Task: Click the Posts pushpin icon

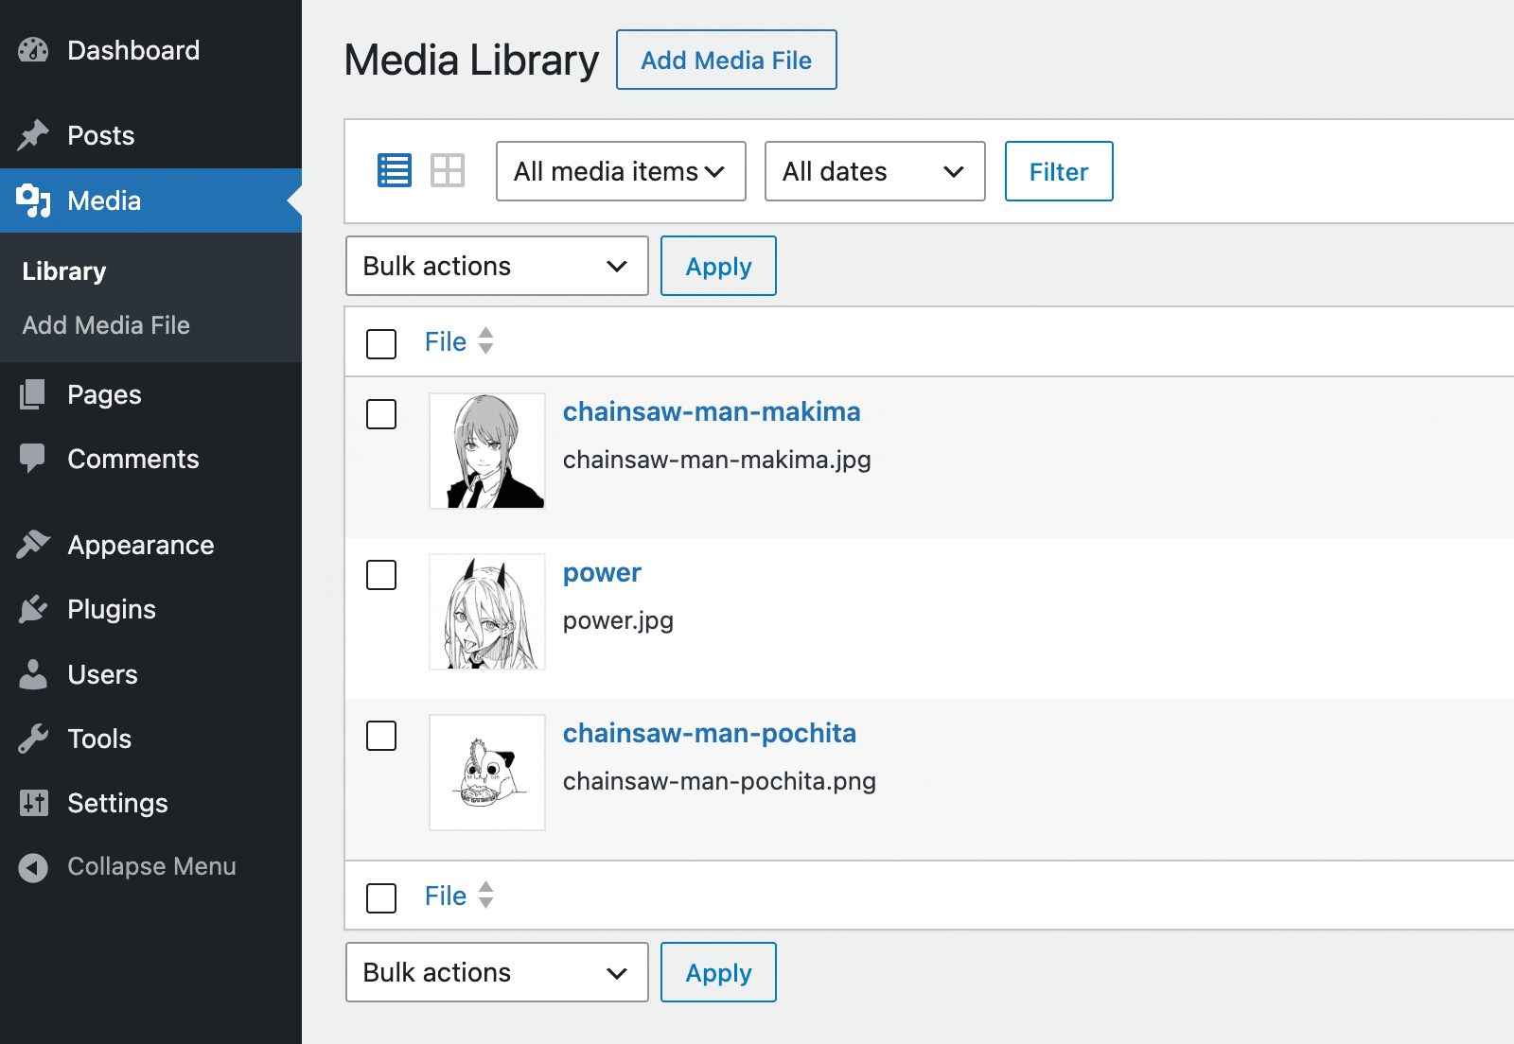Action: coord(33,135)
